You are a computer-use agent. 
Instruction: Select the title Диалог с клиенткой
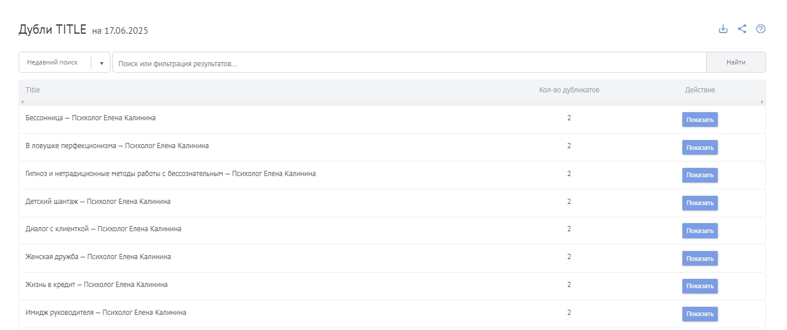pyautogui.click(x=104, y=229)
